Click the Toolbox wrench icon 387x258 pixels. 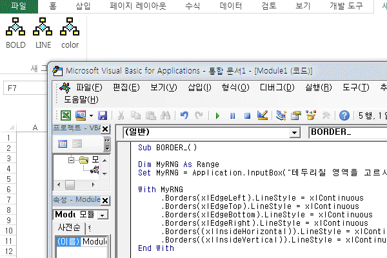[x=326, y=115]
